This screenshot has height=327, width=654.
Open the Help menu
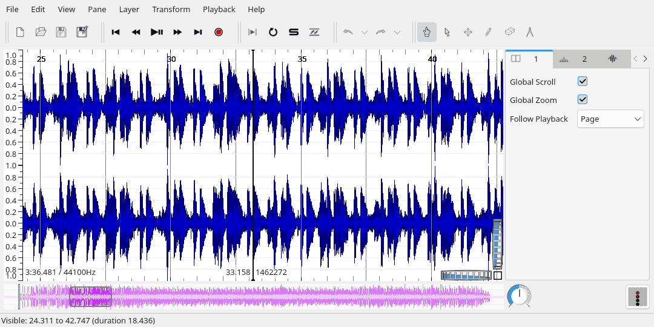[256, 9]
